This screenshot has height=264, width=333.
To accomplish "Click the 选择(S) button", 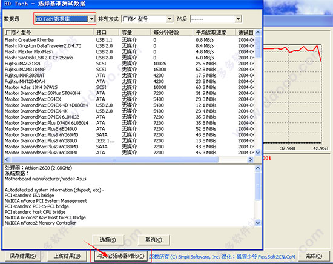I will (x=108, y=240).
